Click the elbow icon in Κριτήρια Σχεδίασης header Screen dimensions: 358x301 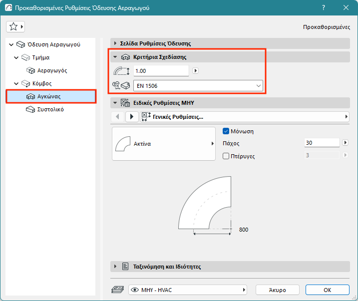pyautogui.click(x=125, y=57)
